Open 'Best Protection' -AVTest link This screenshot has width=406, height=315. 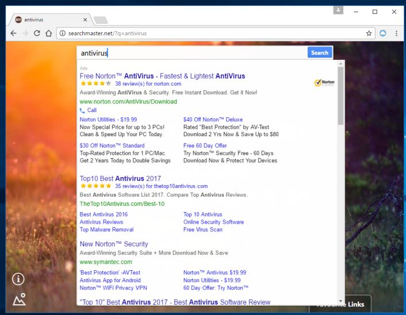point(110,272)
